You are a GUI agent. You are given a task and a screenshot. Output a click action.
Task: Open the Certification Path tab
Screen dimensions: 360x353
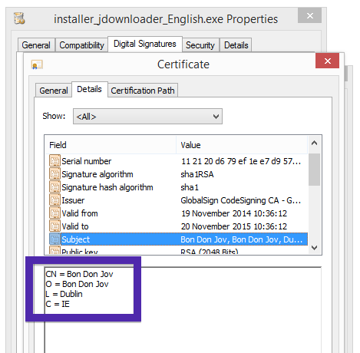click(143, 91)
